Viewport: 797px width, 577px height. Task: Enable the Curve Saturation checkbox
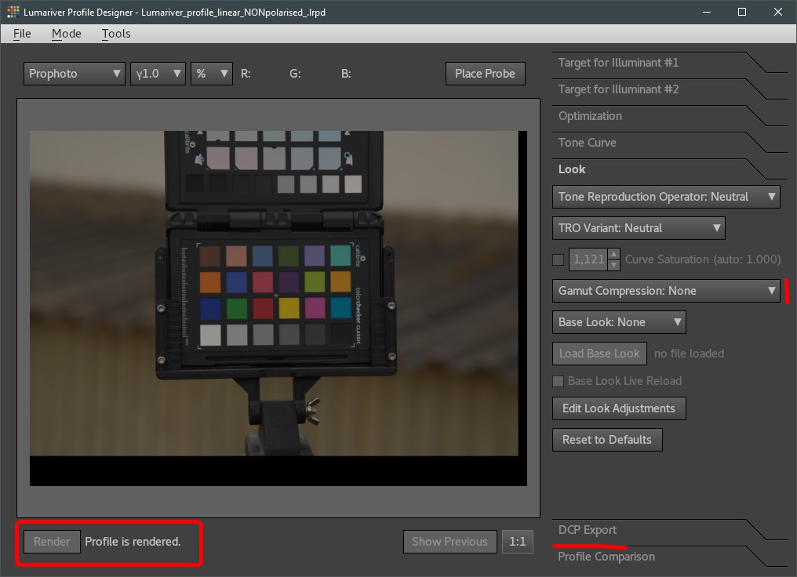click(559, 259)
